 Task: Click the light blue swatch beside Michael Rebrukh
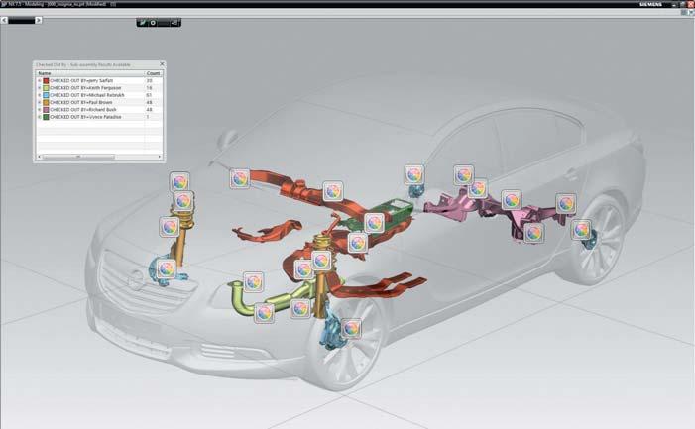[46, 95]
